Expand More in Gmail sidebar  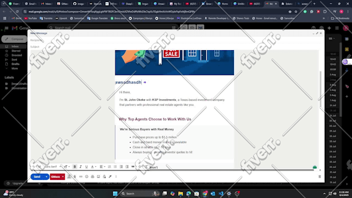click(x=14, y=68)
